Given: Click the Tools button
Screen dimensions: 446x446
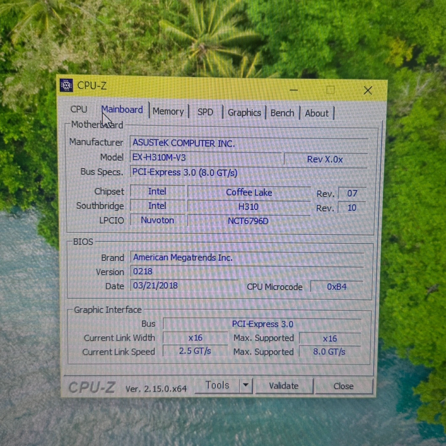Looking at the screenshot, I should 217,385.
